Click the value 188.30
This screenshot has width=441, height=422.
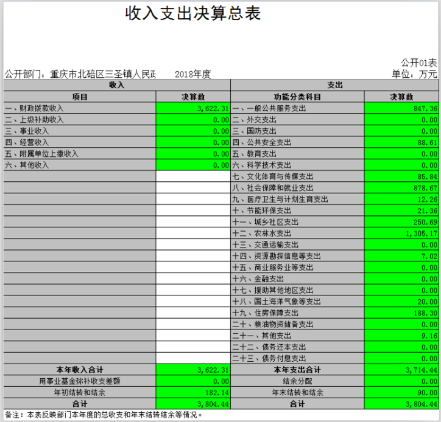[425, 313]
